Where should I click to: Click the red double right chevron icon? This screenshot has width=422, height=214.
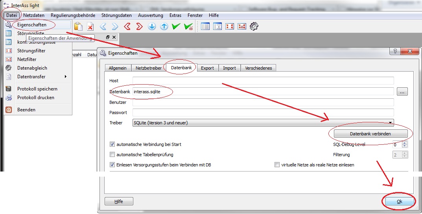[x=139, y=26]
